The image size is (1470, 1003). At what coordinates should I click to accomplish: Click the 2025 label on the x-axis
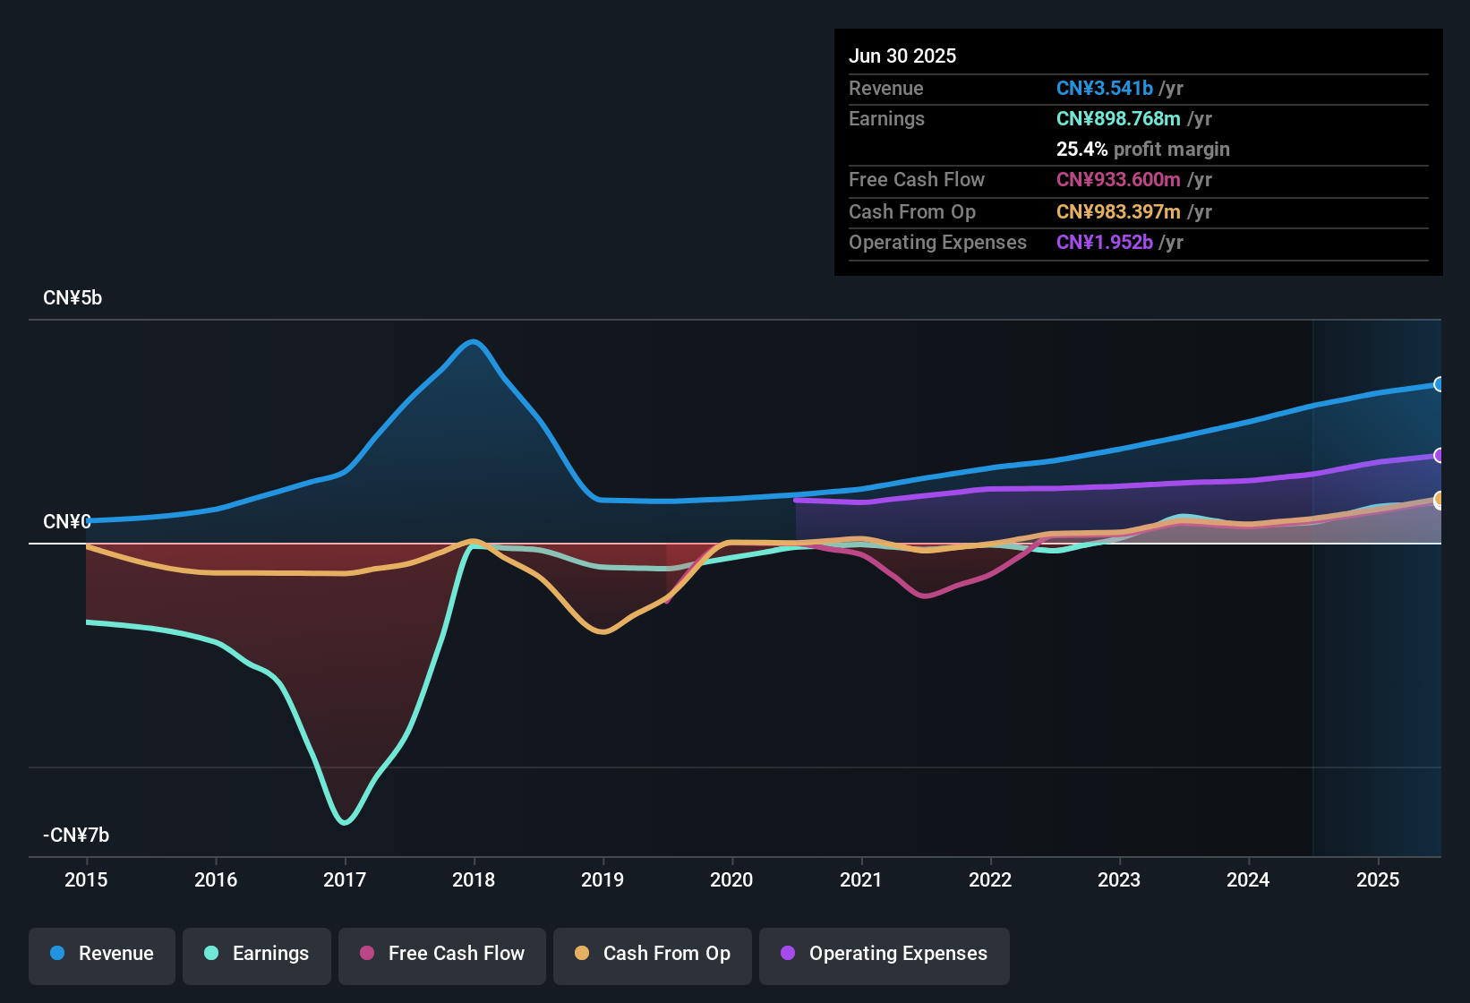1377,880
